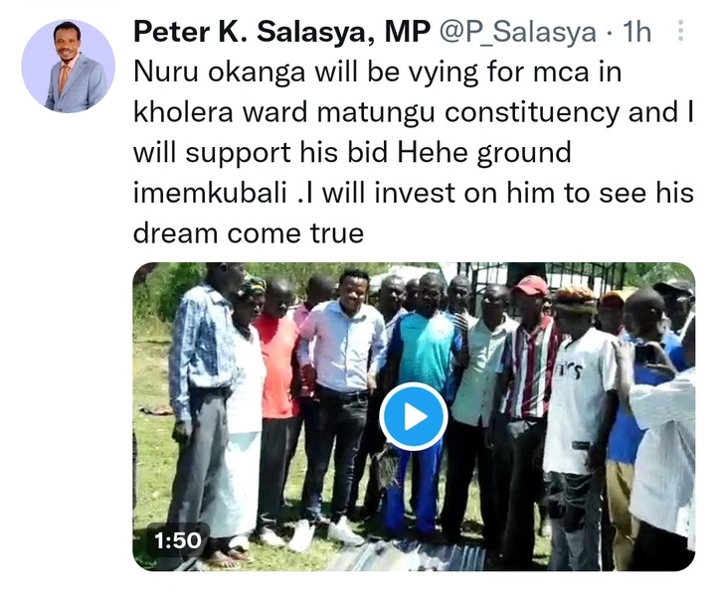Click the grass area on the left of the video
Image resolution: width=716 pixels, height=592 pixels.
click(x=151, y=410)
